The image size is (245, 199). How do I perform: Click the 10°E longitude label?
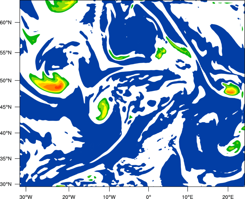(187, 197)
